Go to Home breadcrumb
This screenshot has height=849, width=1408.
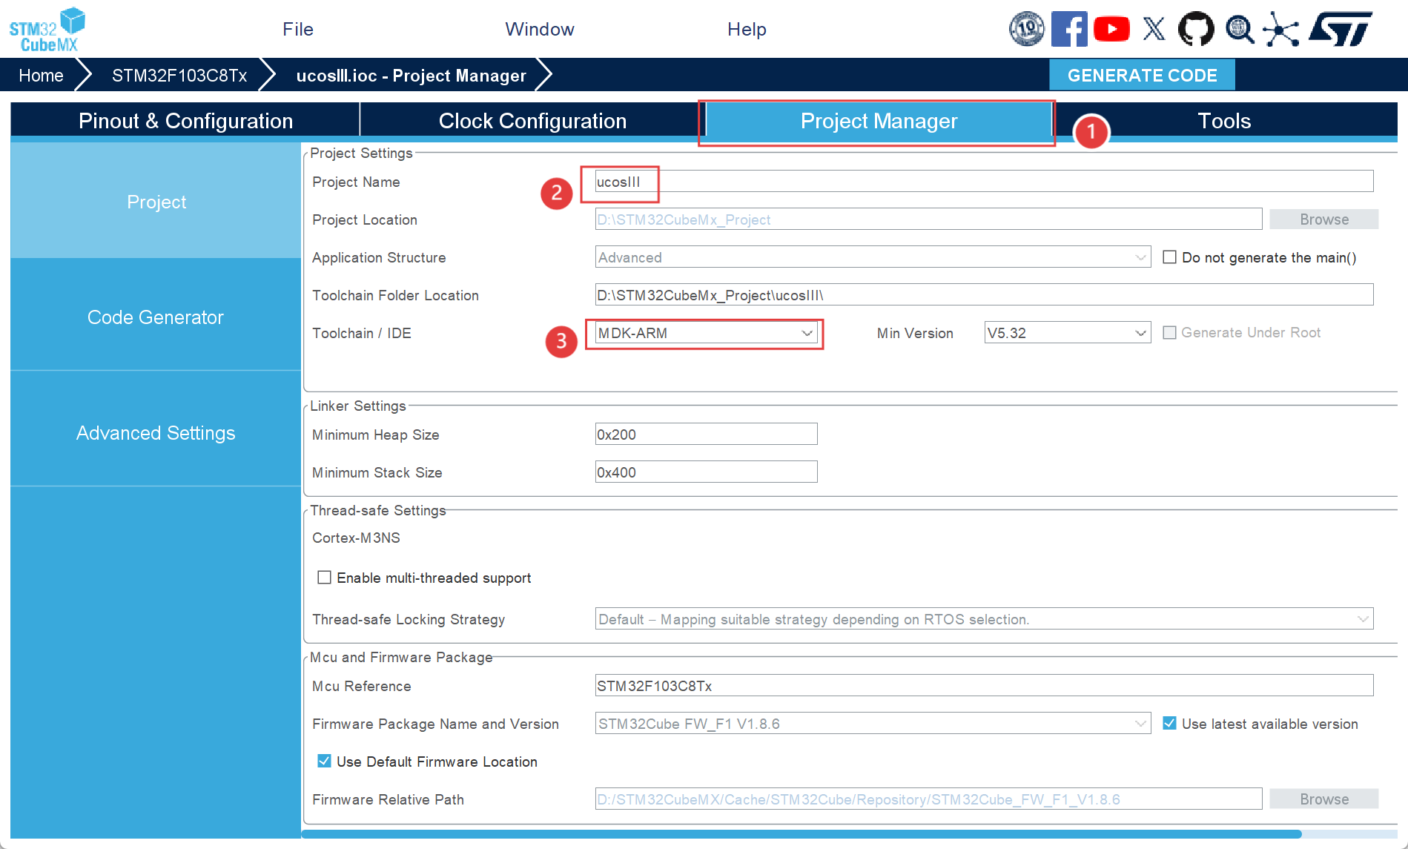click(41, 76)
